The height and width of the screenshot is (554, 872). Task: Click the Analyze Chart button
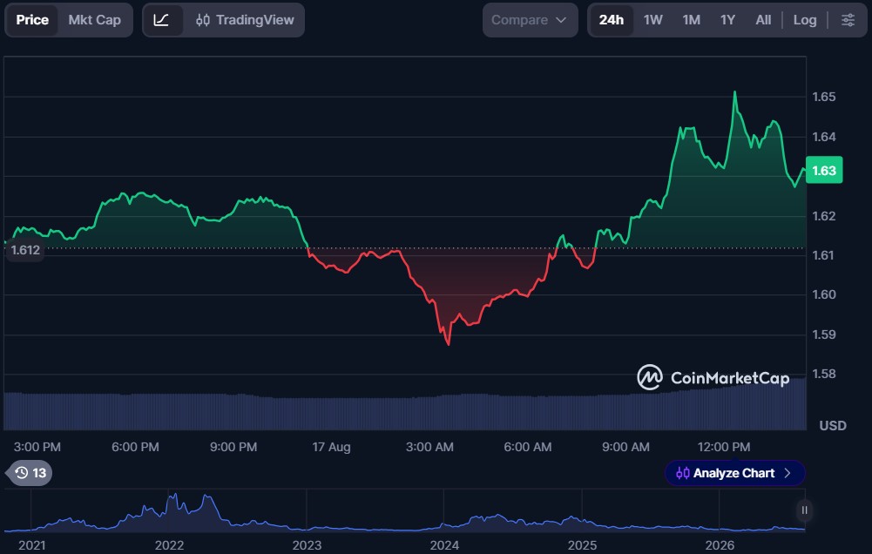[x=734, y=473]
